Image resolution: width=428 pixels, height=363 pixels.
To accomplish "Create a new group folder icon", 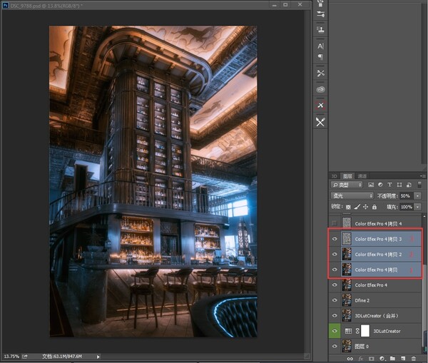I will coord(392,359).
